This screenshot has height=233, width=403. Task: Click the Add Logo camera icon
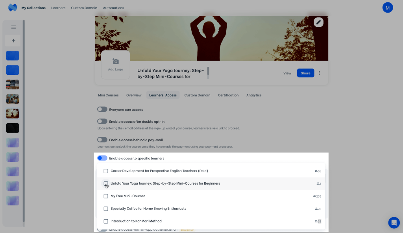pos(115,61)
